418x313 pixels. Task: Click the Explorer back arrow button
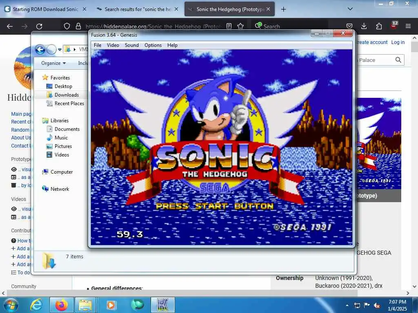[40, 49]
